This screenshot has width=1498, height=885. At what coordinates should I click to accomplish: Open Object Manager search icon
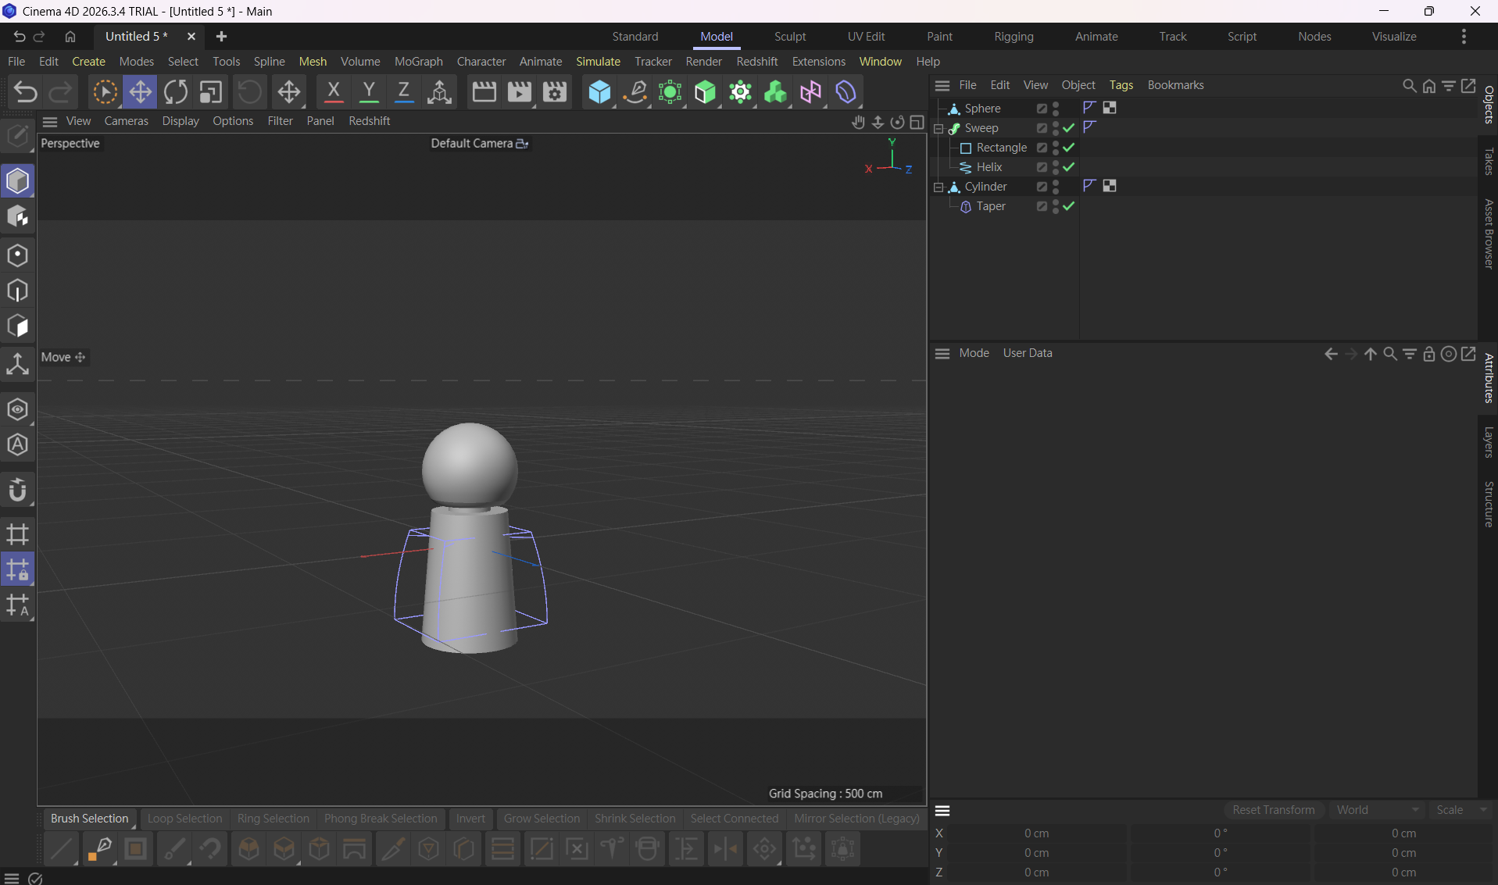[1409, 86]
